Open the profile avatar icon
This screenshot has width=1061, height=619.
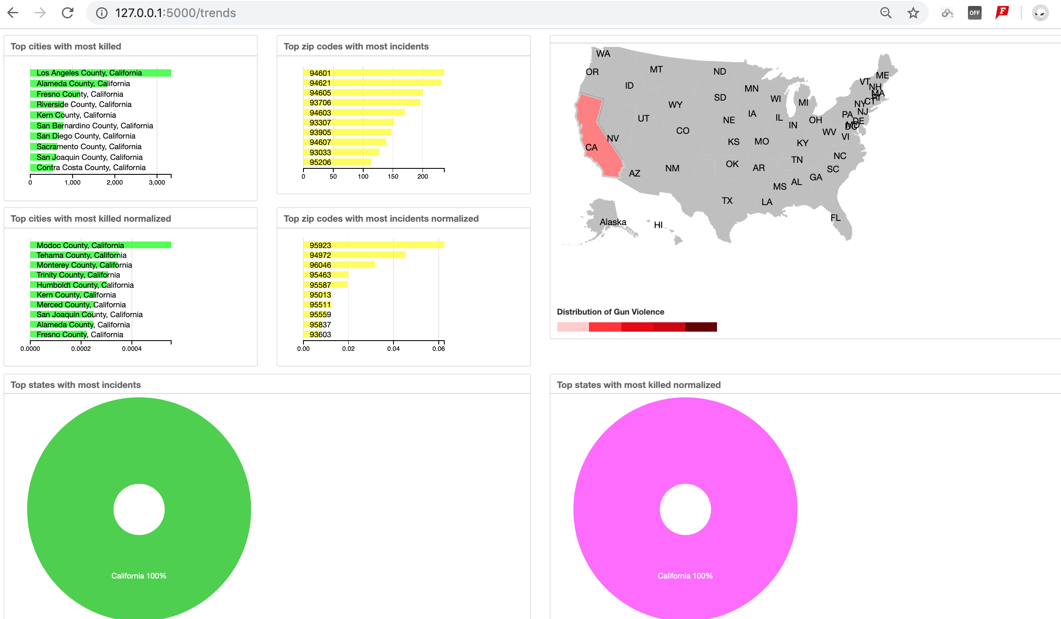(x=1040, y=13)
